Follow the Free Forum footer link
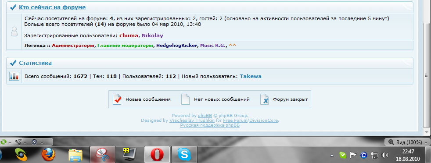Image resolution: width=431 pixels, height=163 pixels. tap(235, 120)
